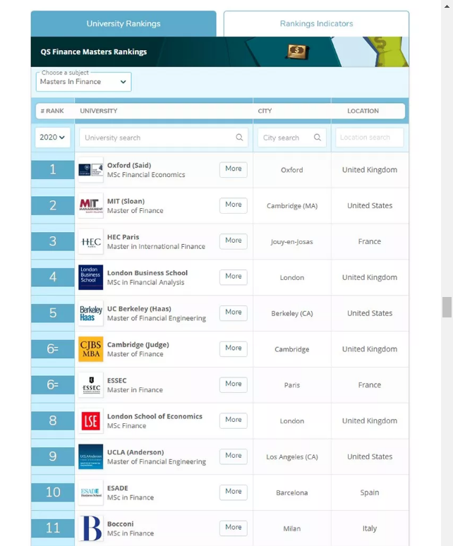Click MSc Financial Economics program text
Screen dimensions: 453x546
click(x=146, y=175)
